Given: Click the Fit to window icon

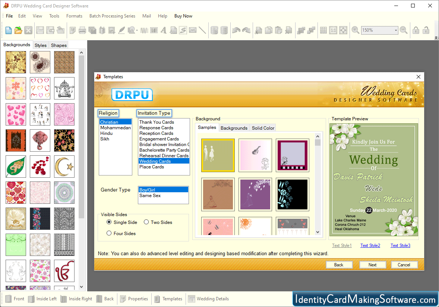Looking at the screenshot, I should click(343, 30).
